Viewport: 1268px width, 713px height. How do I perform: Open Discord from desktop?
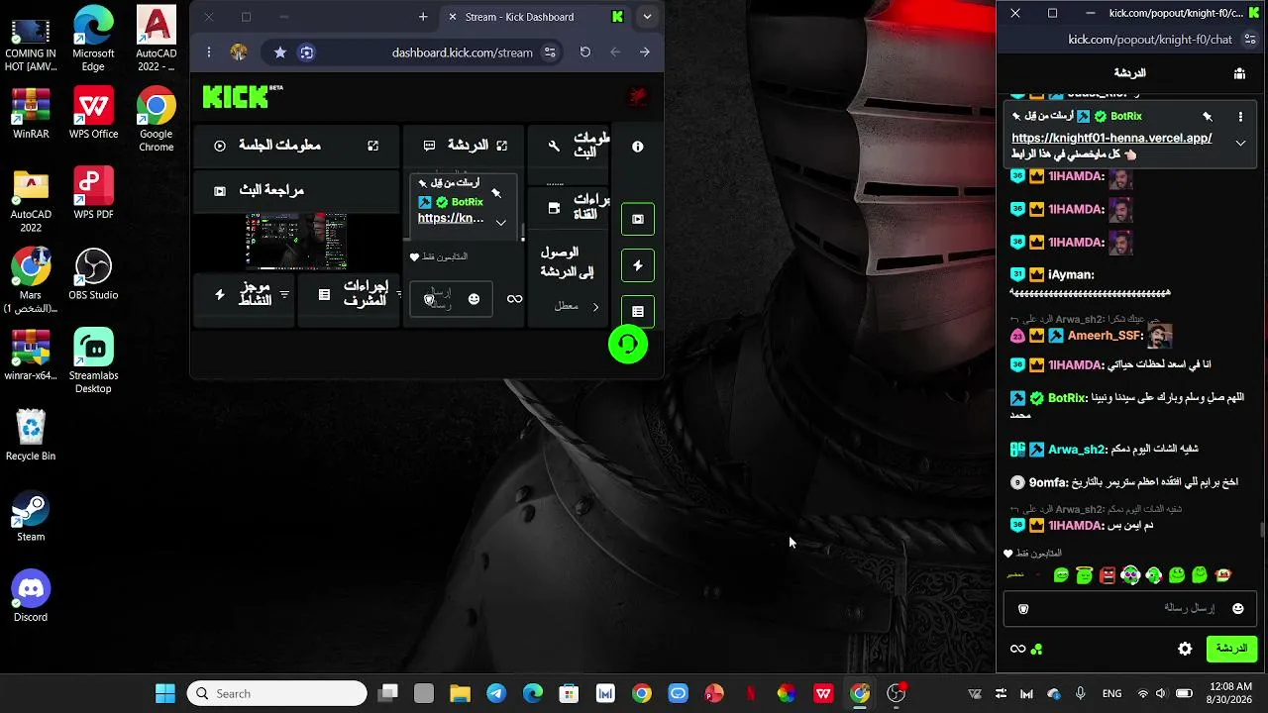tap(31, 597)
